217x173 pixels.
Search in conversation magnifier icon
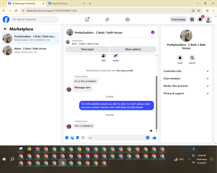(192, 58)
